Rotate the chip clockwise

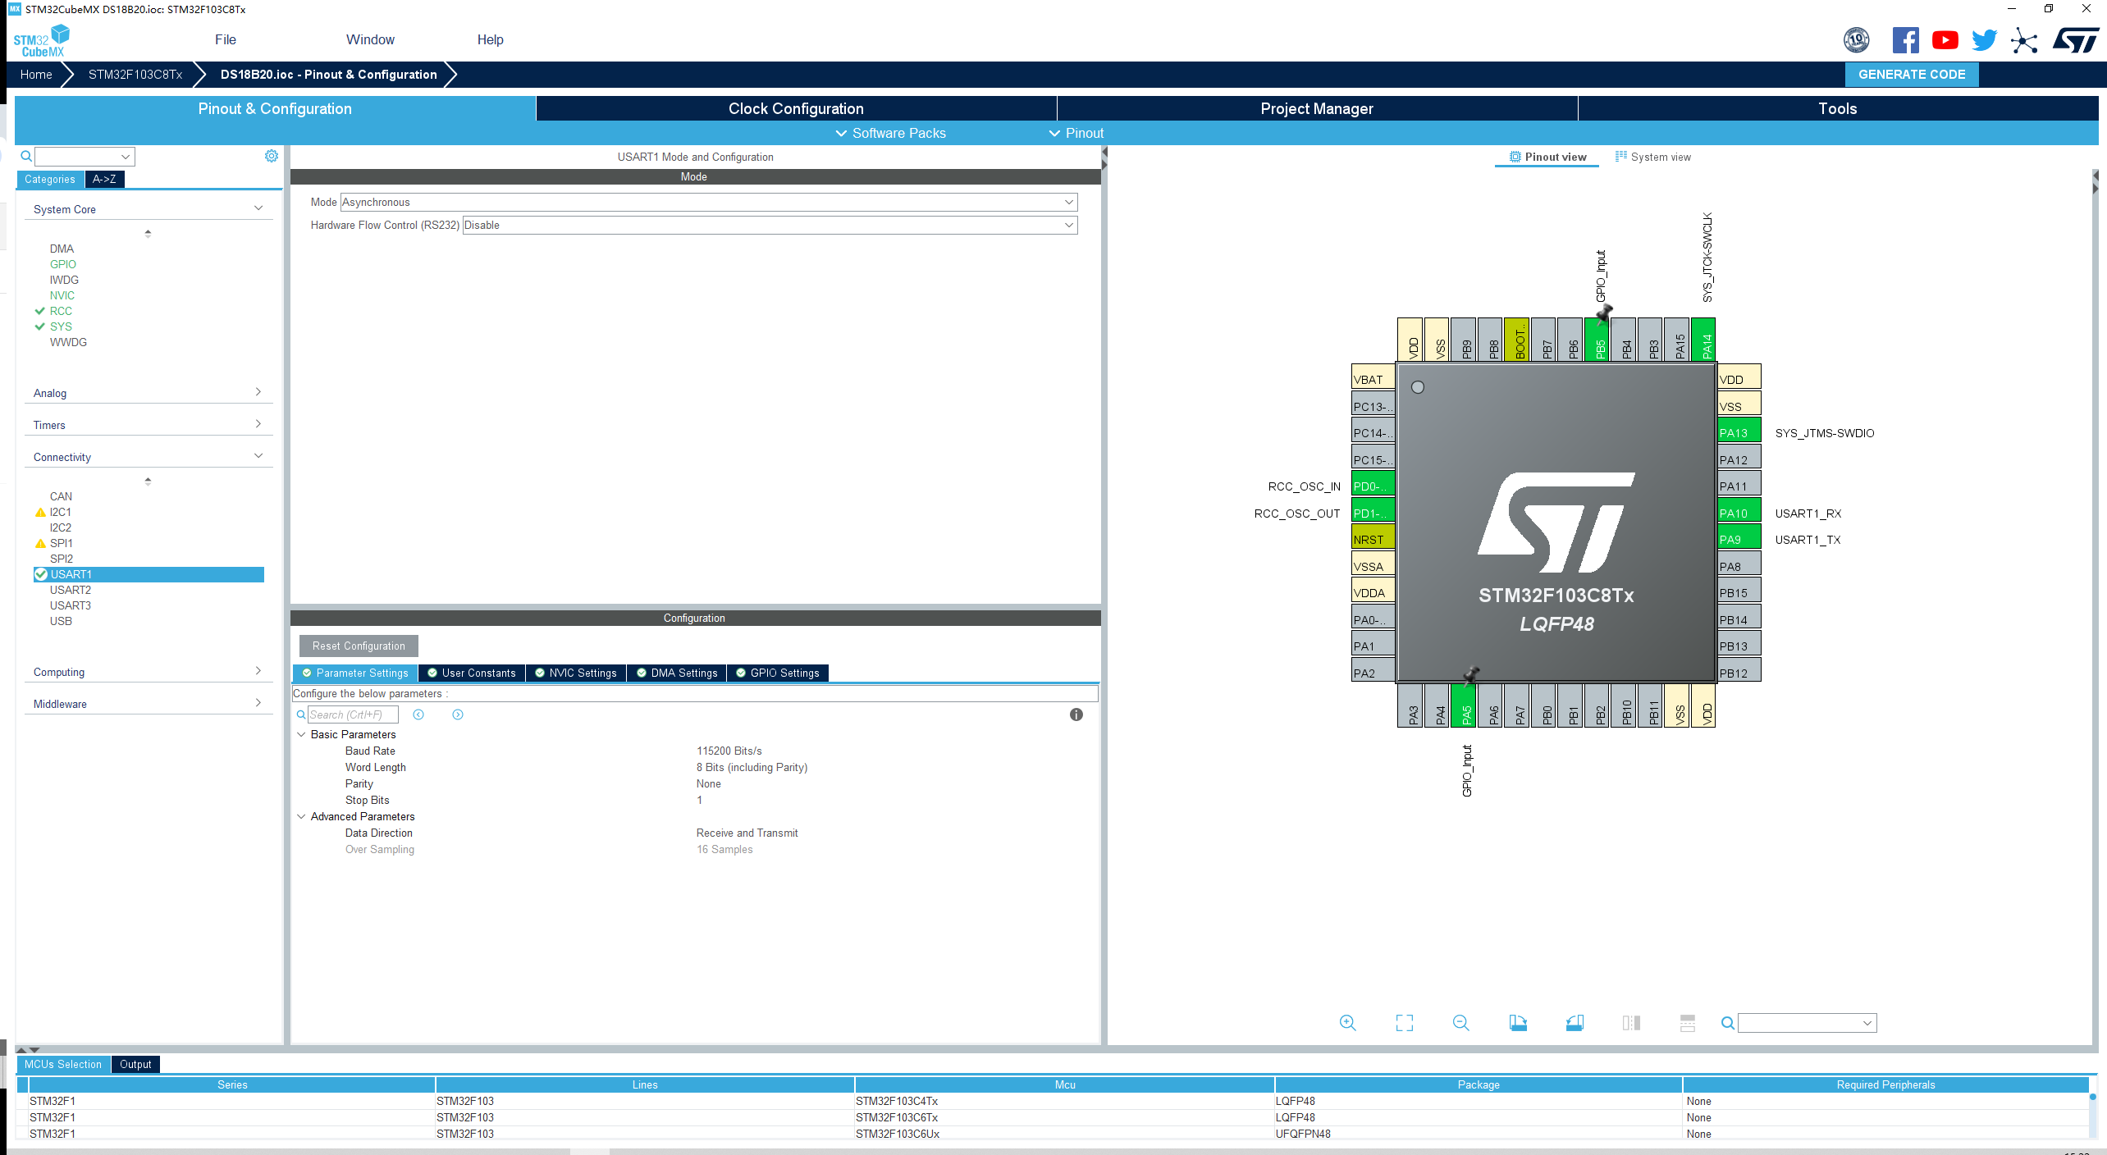1517,1023
